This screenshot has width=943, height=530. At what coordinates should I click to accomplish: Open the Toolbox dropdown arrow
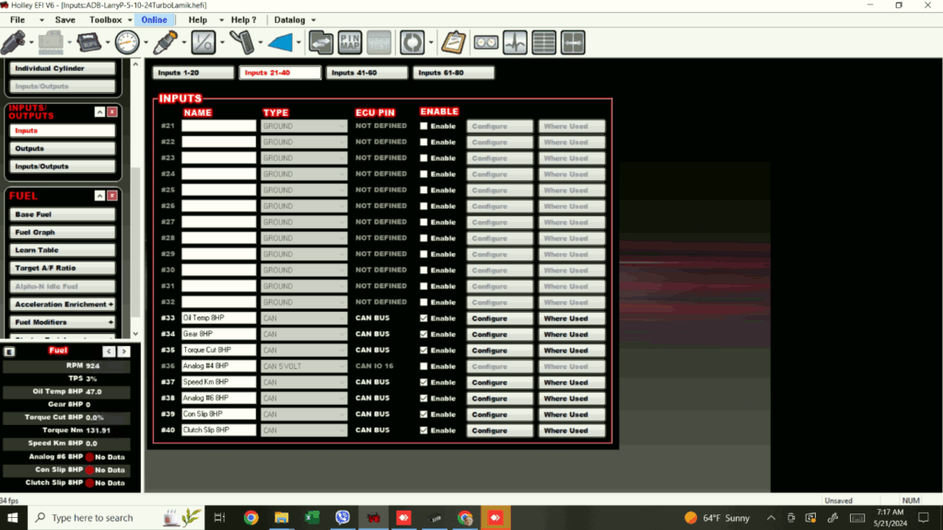(130, 20)
